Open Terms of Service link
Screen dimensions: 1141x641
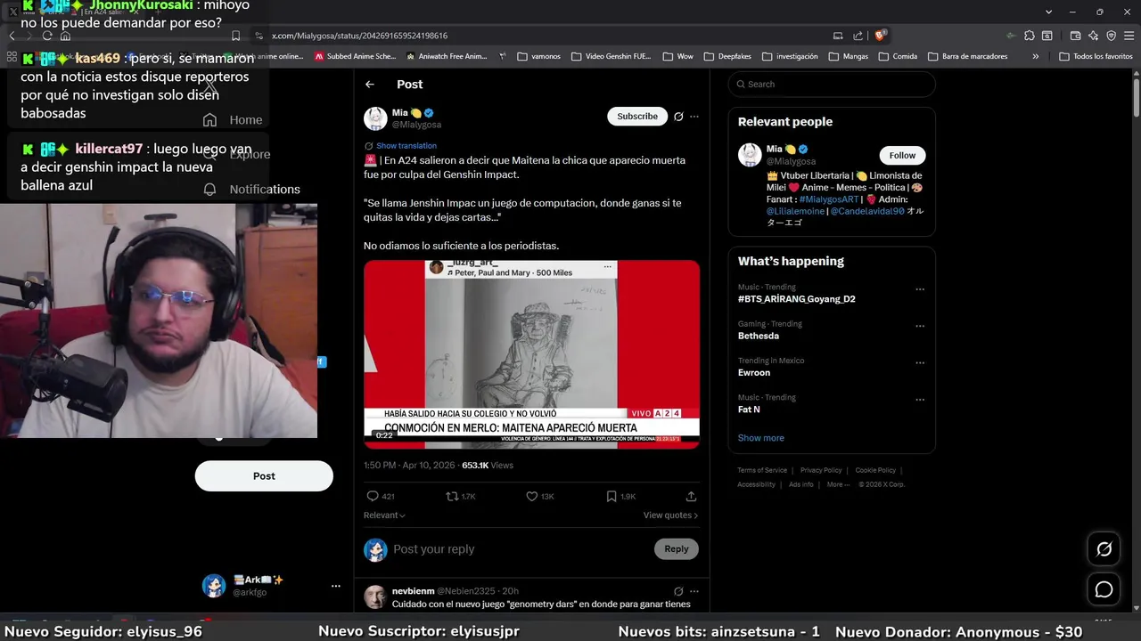tap(762, 470)
